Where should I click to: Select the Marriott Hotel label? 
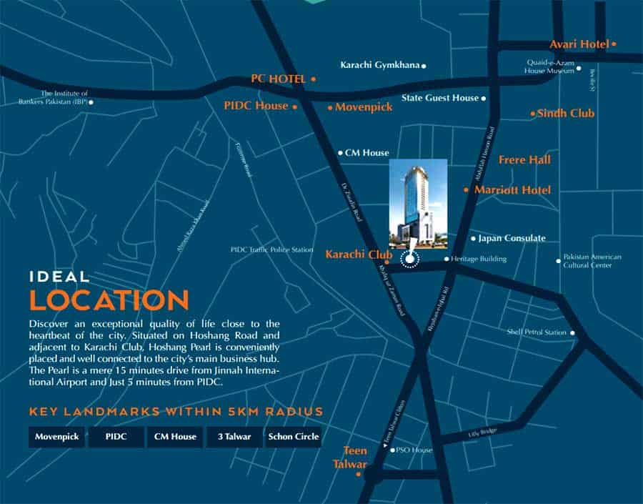pos(513,190)
